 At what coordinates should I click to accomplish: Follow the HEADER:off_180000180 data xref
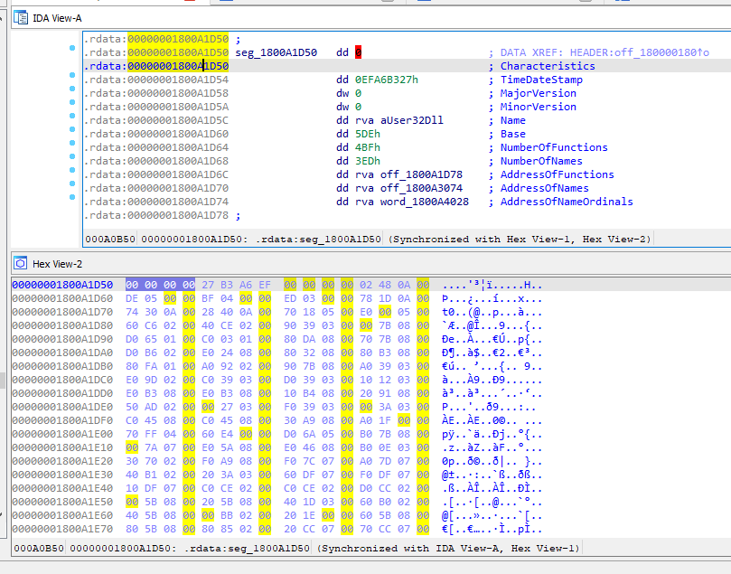[642, 52]
